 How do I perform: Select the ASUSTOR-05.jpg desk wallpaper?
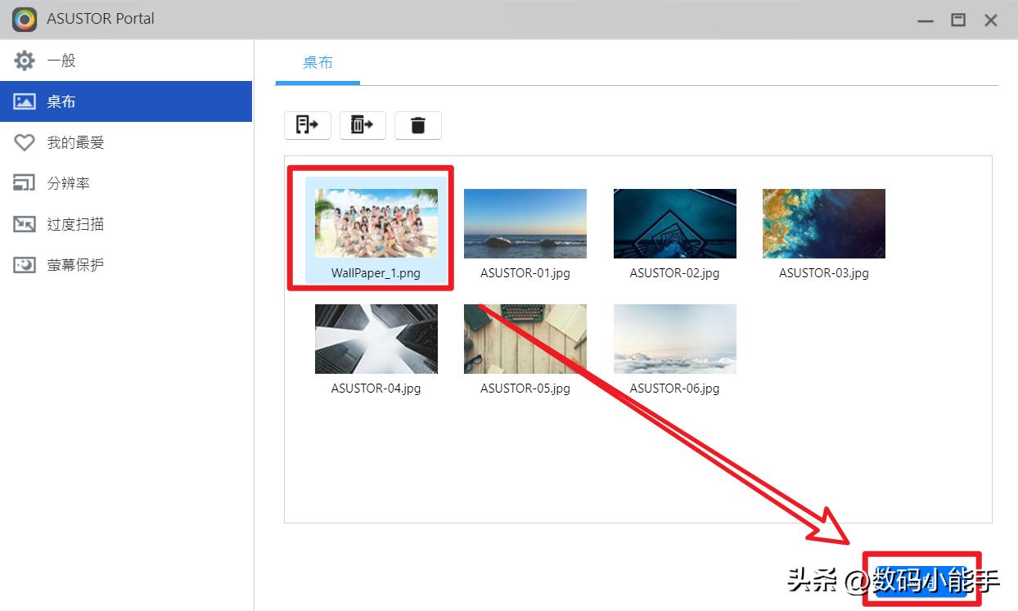click(x=525, y=339)
